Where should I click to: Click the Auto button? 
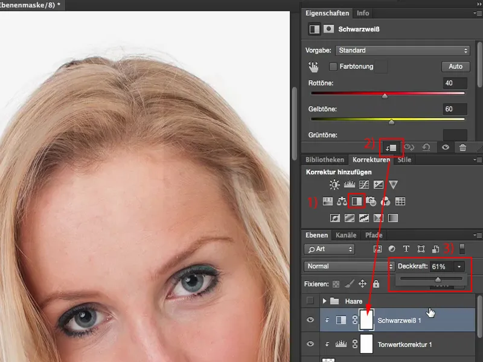(456, 66)
